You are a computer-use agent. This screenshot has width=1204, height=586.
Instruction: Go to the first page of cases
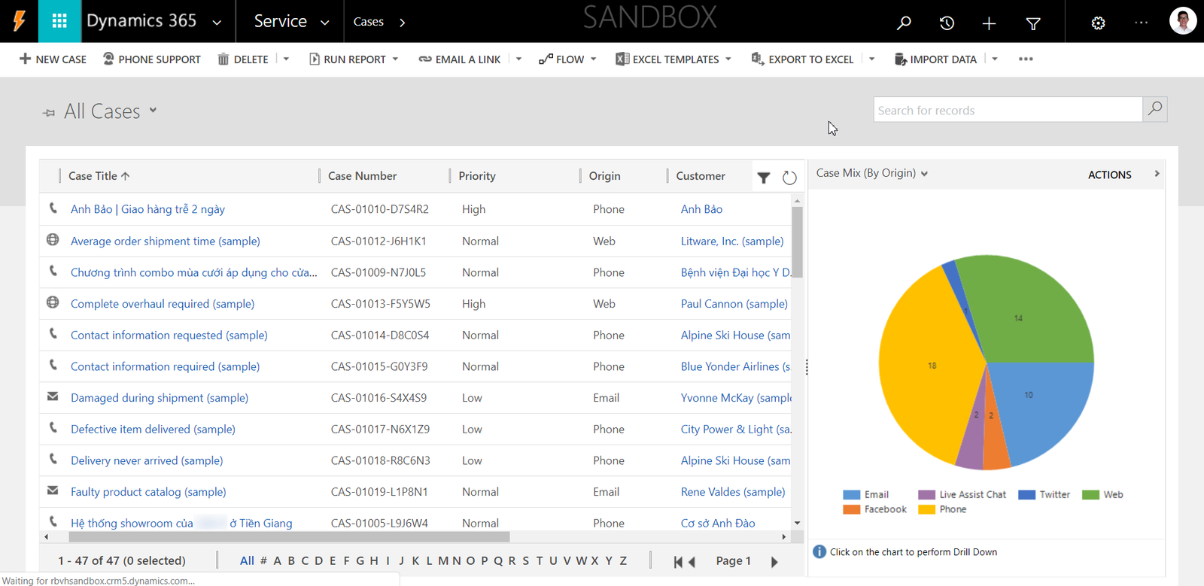678,562
